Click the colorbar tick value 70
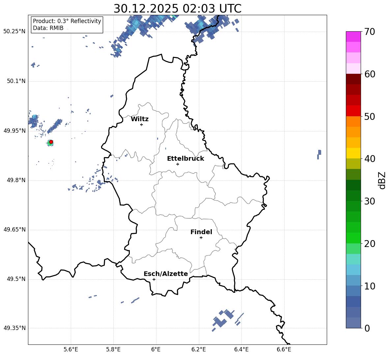 370,32
